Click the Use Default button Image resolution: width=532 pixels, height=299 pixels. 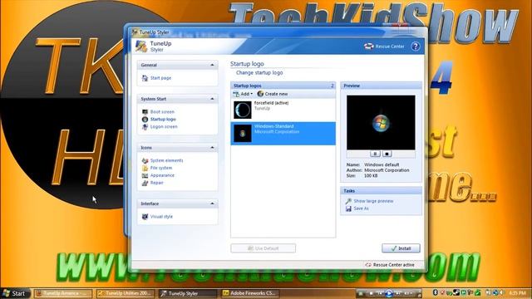click(x=263, y=248)
